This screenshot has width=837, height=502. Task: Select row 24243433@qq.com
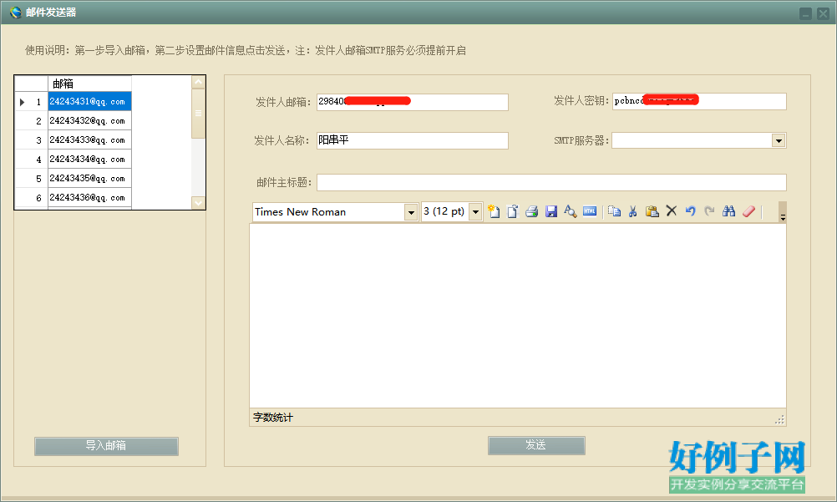(89, 140)
